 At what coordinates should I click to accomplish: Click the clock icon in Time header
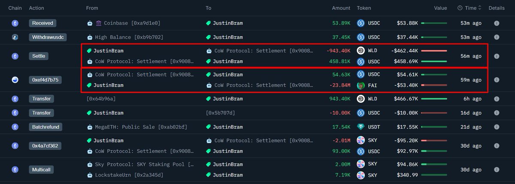pyautogui.click(x=460, y=8)
